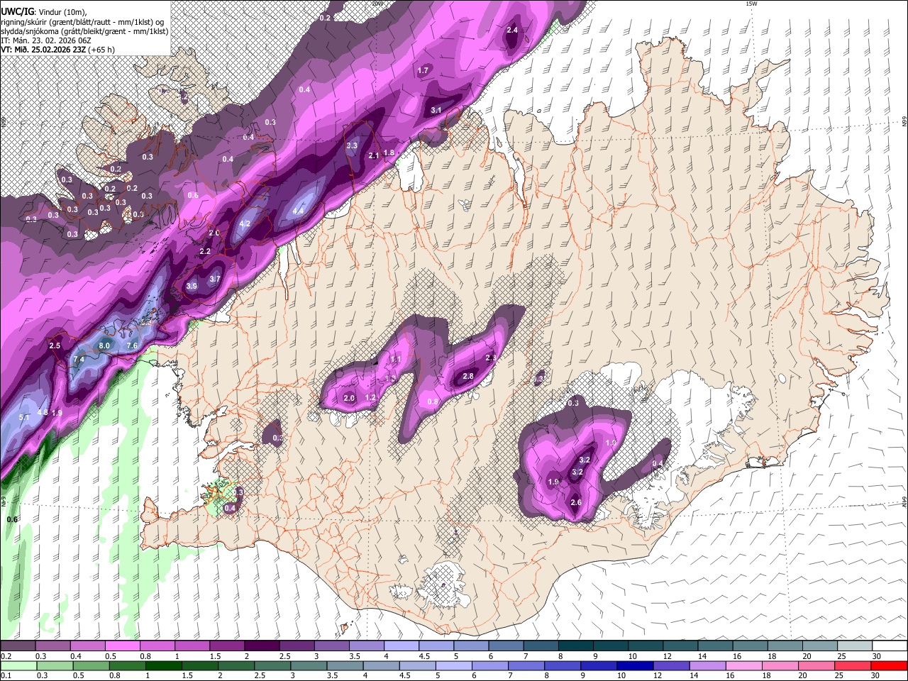
Task: Click the 7.4 value near the west coast
Action: point(79,360)
